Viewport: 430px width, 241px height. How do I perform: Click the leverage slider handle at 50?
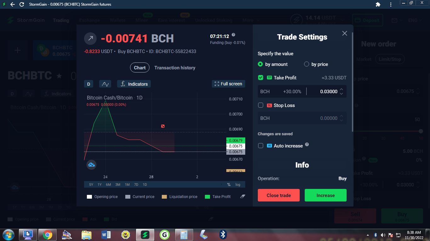click(x=421, y=131)
